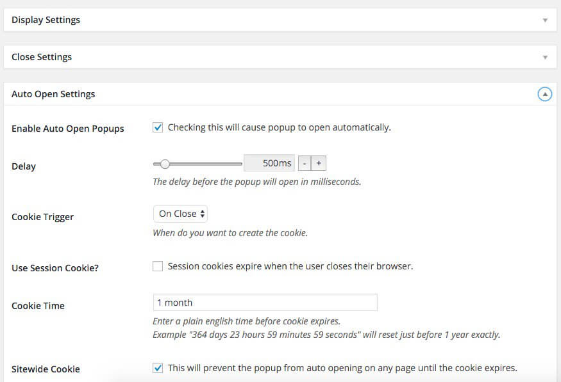Collapse the Auto Open Settings panel arrow

(x=545, y=94)
